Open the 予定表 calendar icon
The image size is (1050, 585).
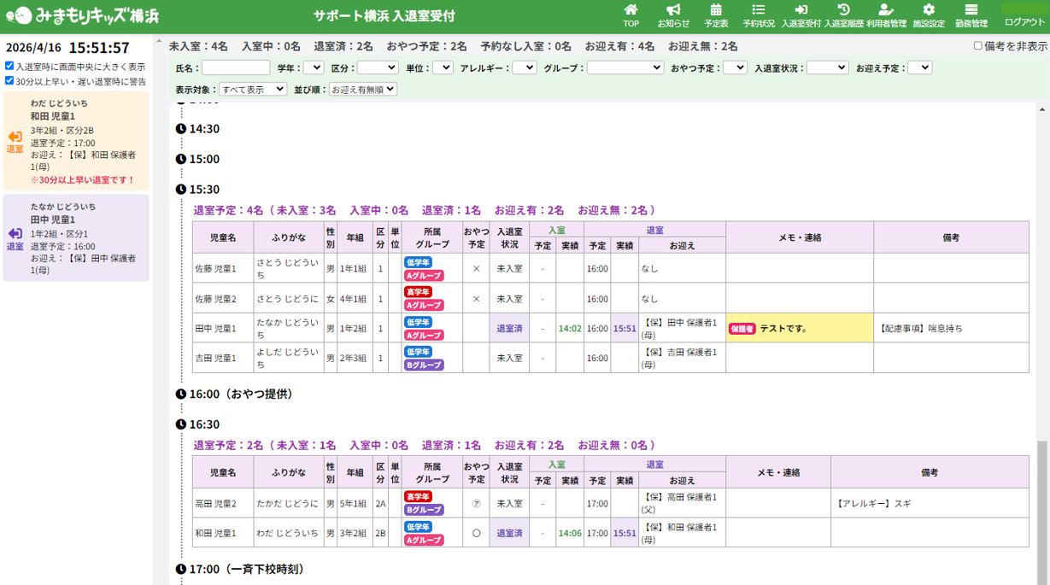tap(716, 10)
